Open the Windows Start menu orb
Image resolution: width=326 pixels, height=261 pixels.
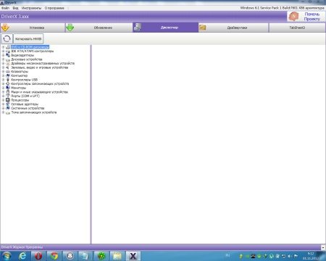(x=7, y=256)
